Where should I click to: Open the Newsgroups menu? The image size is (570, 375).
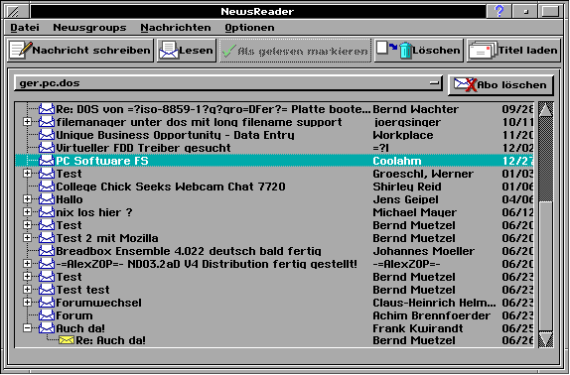[89, 28]
